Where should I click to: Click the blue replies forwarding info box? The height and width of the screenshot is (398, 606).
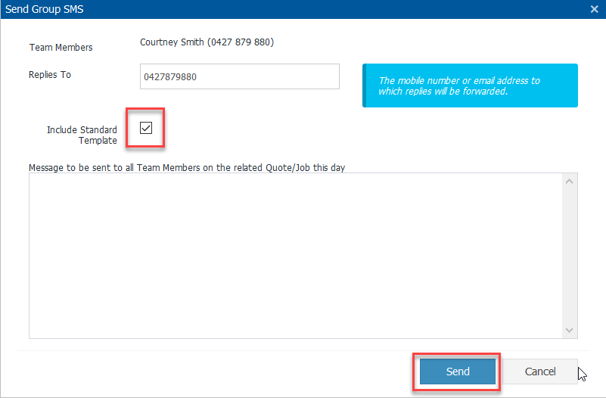click(470, 86)
